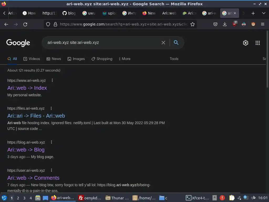Switch to the Videos results tab
Viewport: 269px width, 202px height.
pyautogui.click(x=32, y=59)
